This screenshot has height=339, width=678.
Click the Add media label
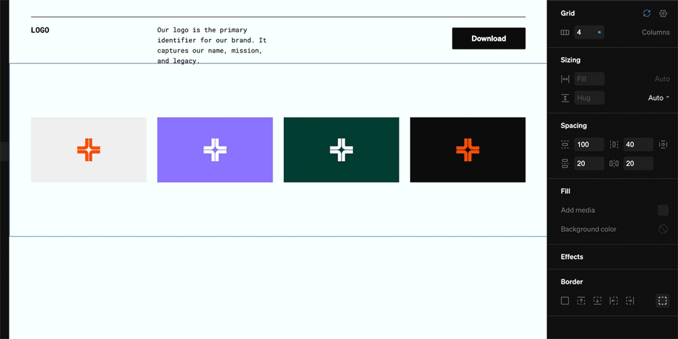[x=578, y=210]
